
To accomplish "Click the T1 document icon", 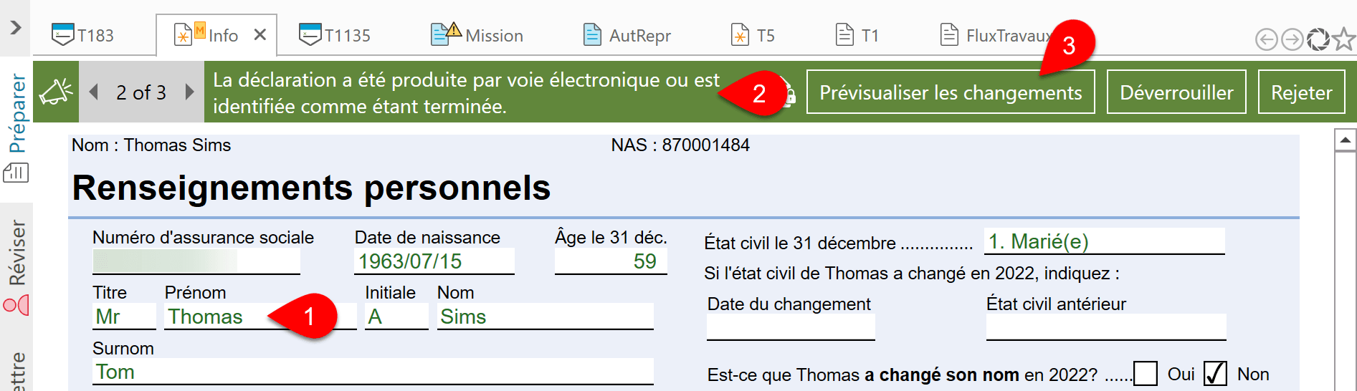I will point(845,34).
